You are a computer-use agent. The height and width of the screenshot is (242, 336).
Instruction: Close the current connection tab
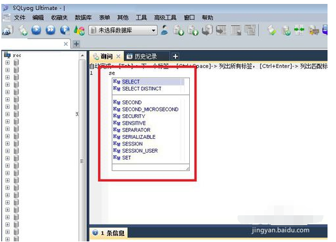coord(66,44)
